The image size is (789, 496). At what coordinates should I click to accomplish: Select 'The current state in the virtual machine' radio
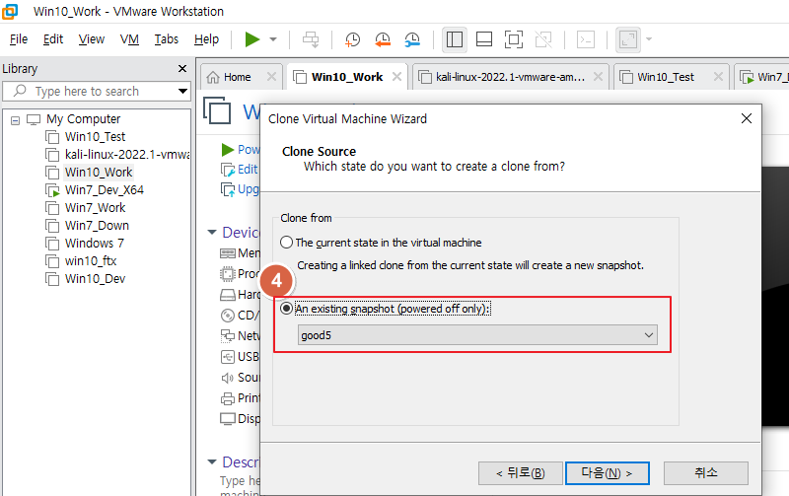click(x=286, y=243)
